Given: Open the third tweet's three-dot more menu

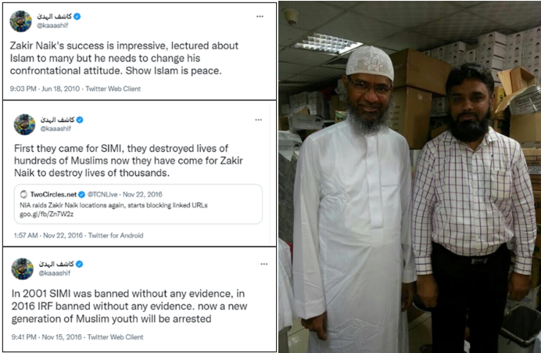Looking at the screenshot, I should 264,264.
